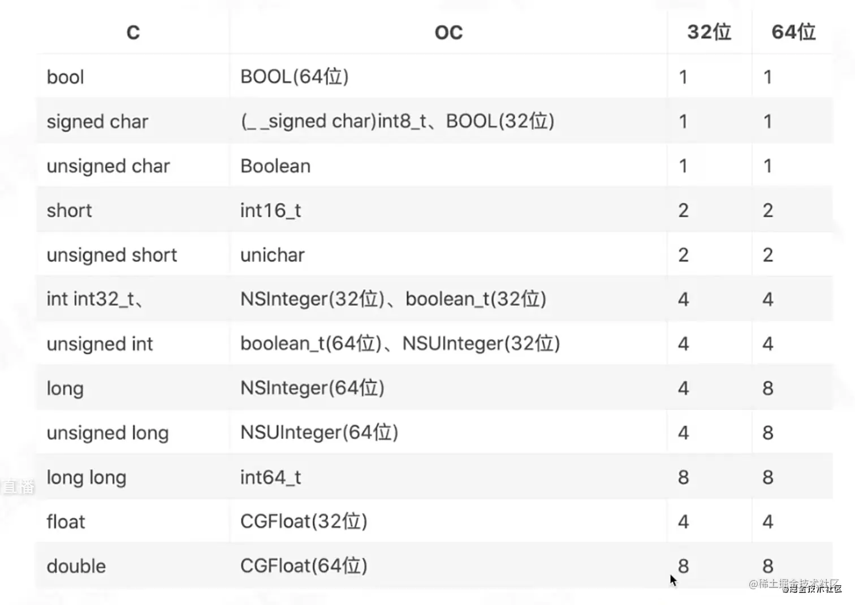Screen dimensions: 855x605
Task: Click the 32位 column header
Action: [x=709, y=32]
